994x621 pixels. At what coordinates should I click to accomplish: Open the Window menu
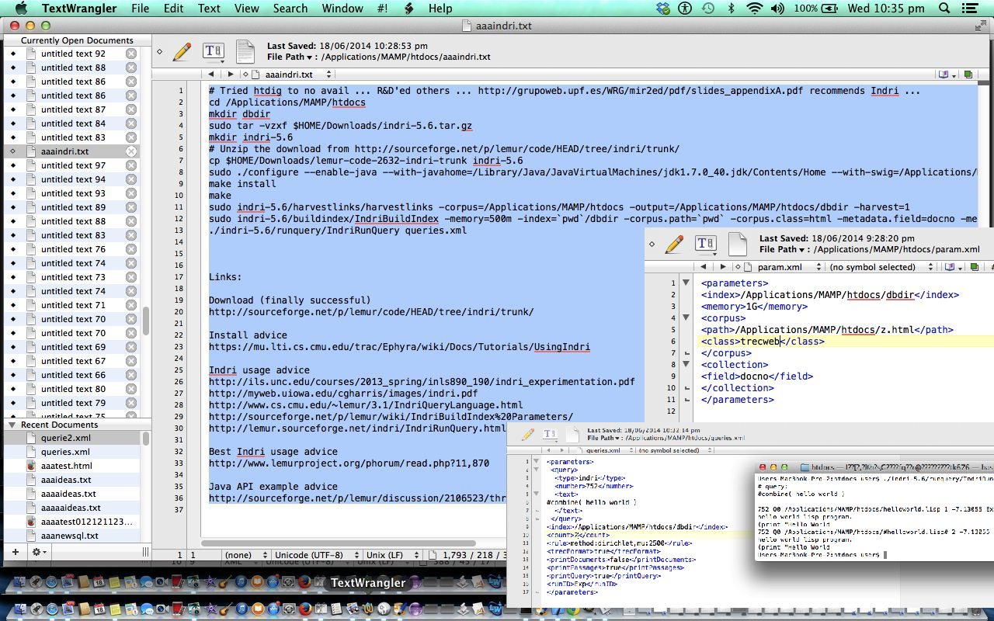pyautogui.click(x=342, y=9)
